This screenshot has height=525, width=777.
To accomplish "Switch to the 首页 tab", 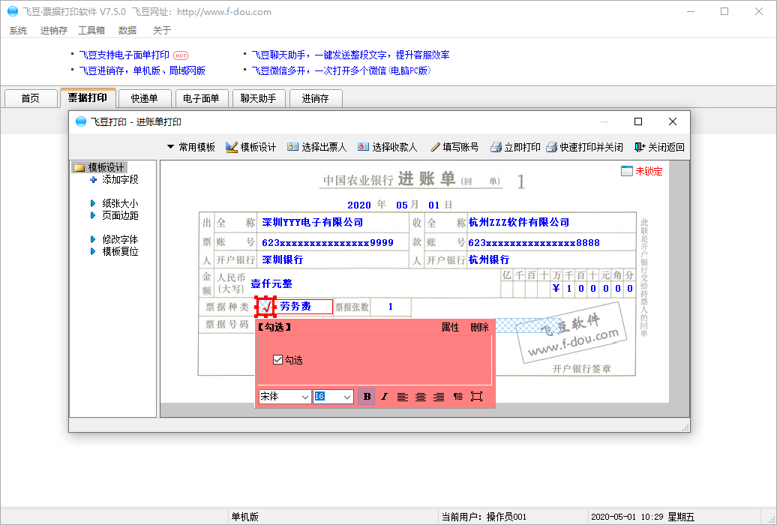I will (x=30, y=98).
